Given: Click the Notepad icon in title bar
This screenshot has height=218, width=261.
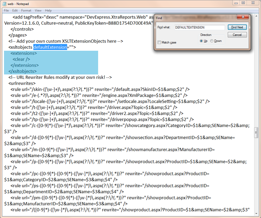Looking at the screenshot, I should point(4,4).
